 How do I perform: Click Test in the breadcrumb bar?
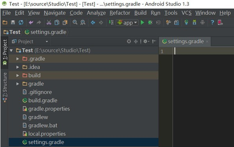12,32
